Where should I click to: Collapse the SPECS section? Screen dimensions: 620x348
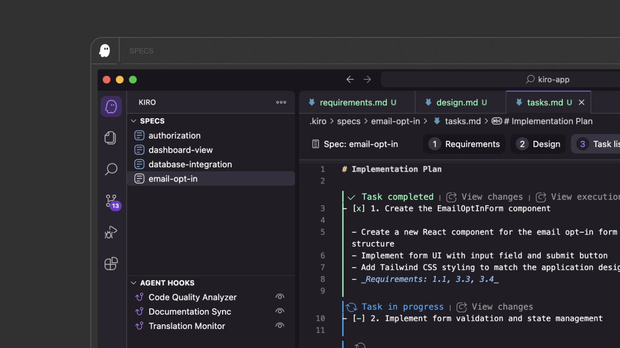click(134, 121)
